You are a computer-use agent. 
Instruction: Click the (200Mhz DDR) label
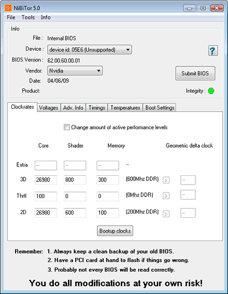click(142, 212)
